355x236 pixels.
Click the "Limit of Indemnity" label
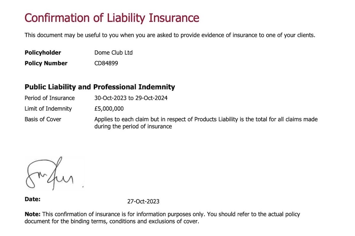48,109
